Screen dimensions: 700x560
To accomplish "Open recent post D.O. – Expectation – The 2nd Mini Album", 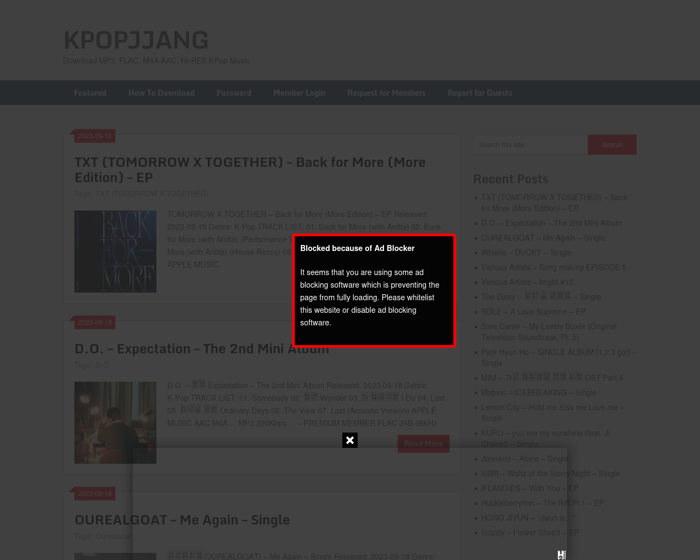I will 551,223.
